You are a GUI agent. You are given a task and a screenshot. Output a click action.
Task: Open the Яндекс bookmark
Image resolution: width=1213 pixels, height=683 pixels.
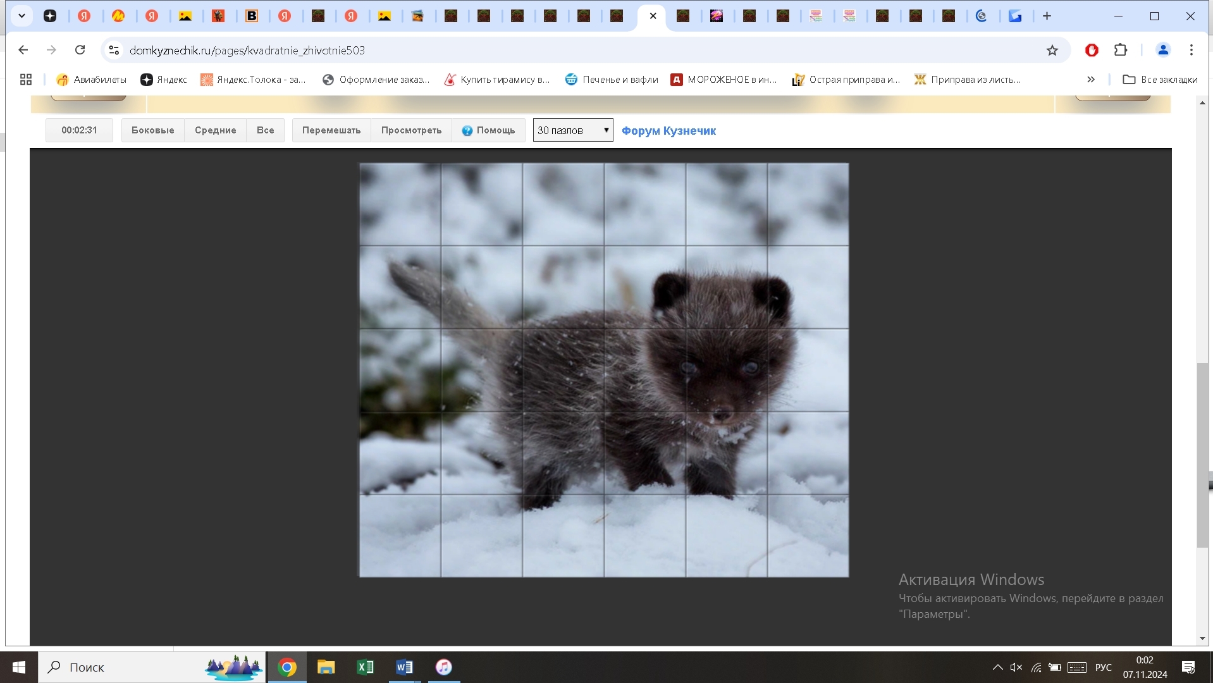pyautogui.click(x=164, y=80)
